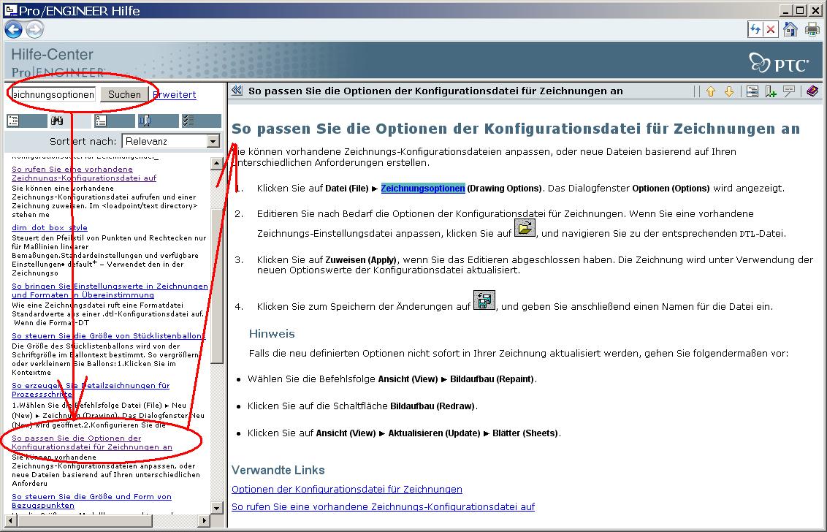The image size is (827, 532).
Task: Click the 'Zuweisen (Apply)' text in step 3
Action: (361, 259)
